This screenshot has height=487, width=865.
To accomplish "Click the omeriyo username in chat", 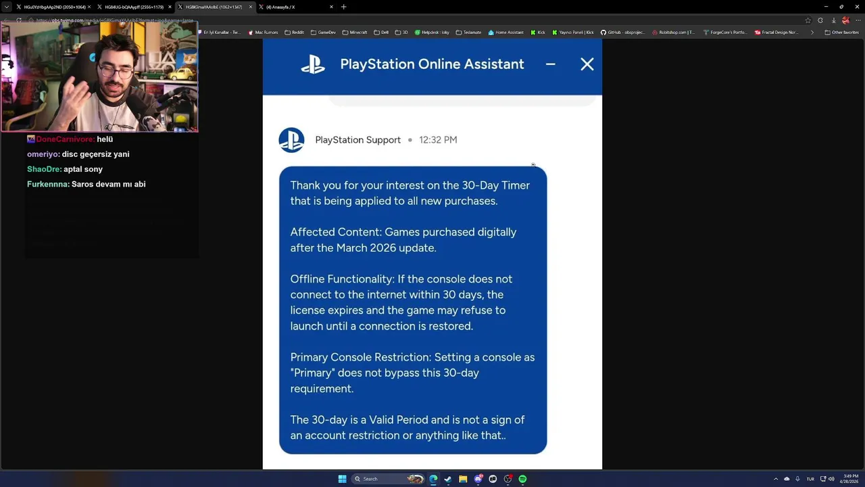I will click(43, 154).
